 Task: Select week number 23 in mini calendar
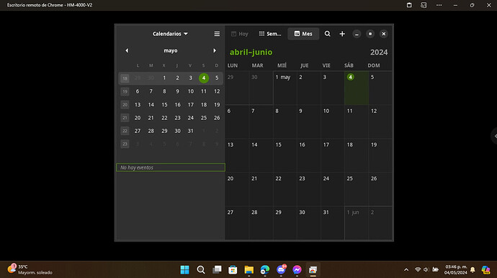click(125, 144)
